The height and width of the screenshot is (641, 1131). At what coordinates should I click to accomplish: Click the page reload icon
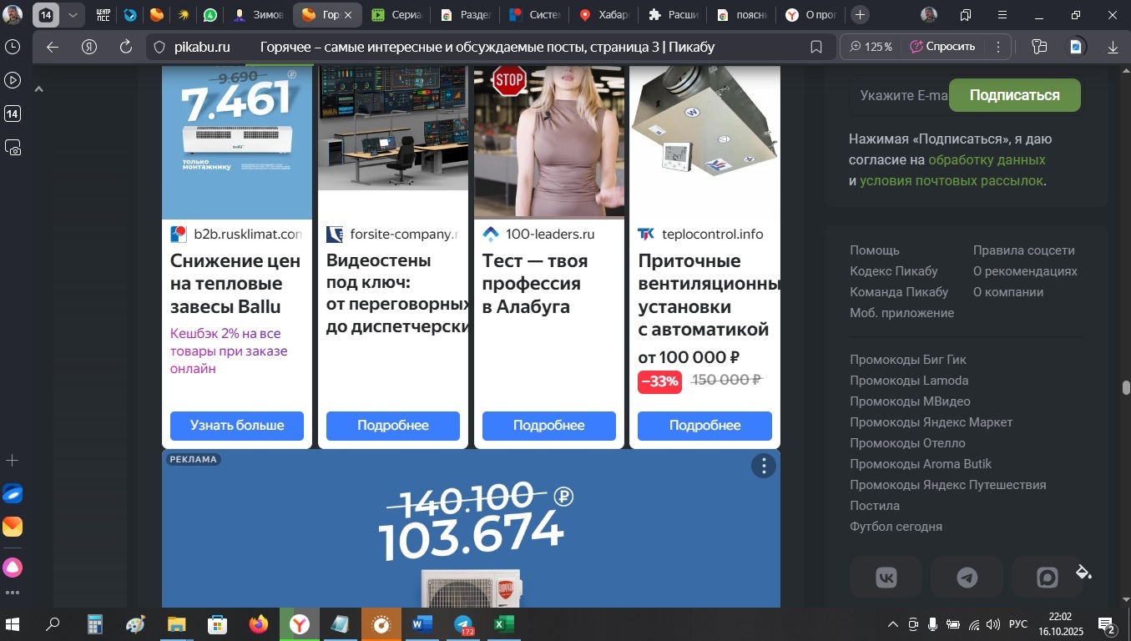click(126, 48)
